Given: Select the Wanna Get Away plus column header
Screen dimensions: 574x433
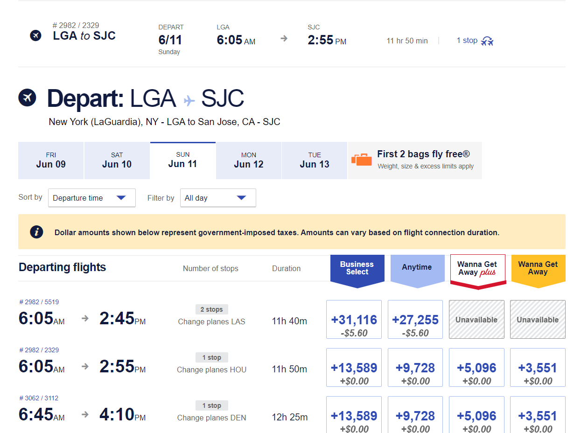Looking at the screenshot, I should [477, 268].
